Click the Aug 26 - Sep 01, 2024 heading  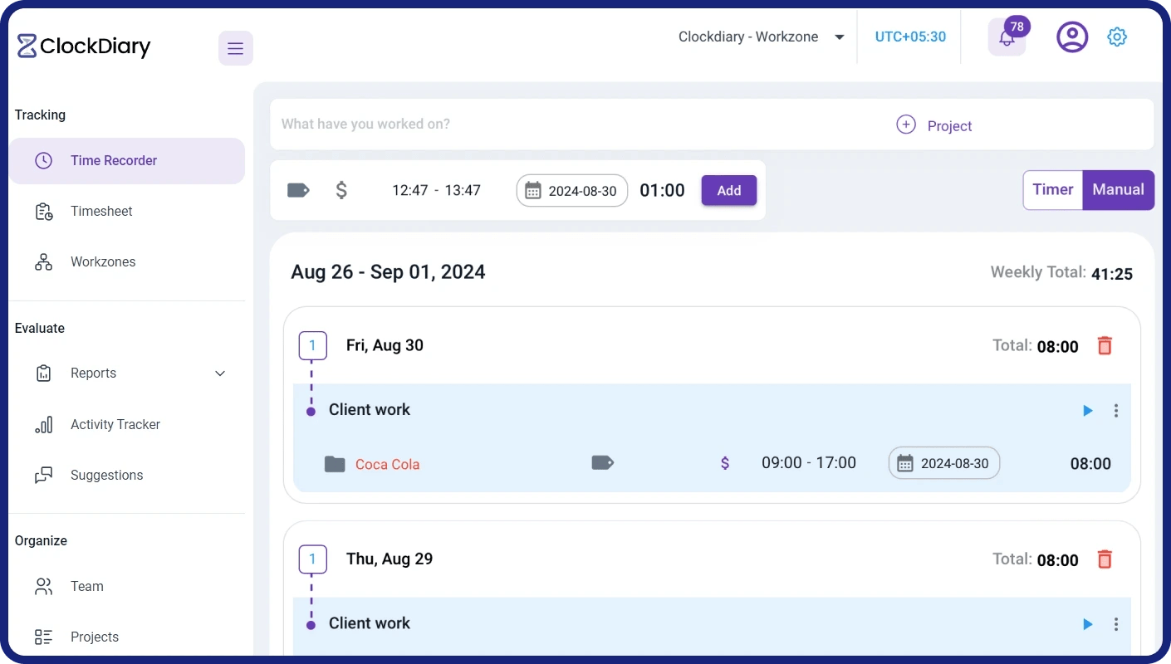click(x=388, y=272)
